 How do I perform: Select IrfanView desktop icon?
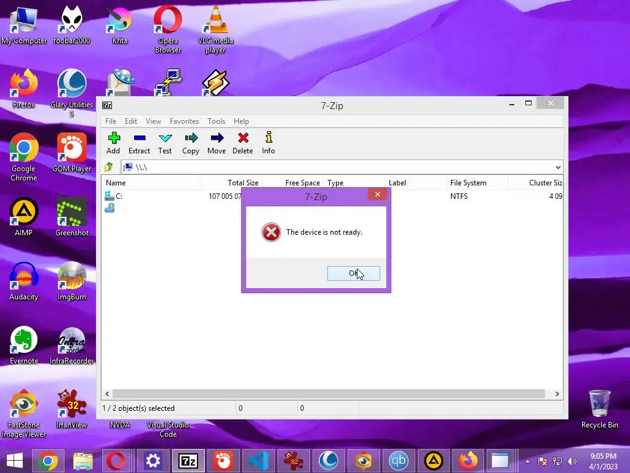71,409
